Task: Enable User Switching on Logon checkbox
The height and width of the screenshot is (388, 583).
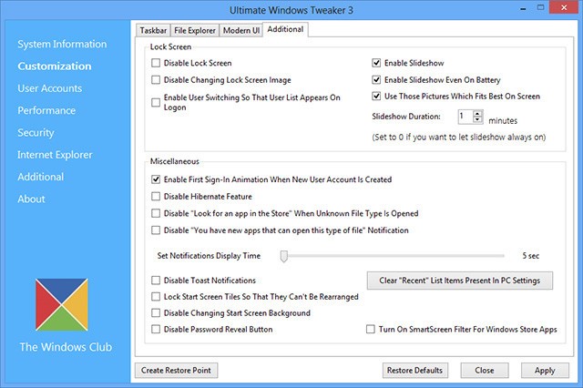Action: click(156, 102)
